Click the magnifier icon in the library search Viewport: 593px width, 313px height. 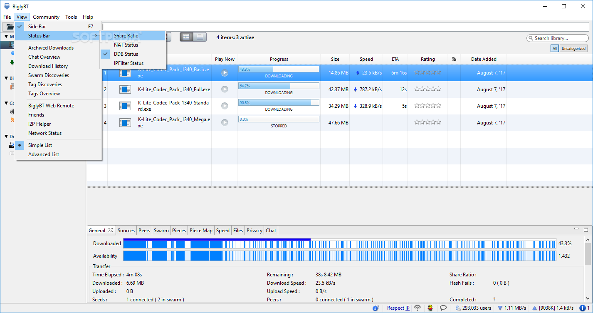tap(531, 38)
